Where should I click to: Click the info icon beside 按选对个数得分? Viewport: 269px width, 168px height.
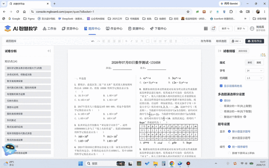pos(245,117)
